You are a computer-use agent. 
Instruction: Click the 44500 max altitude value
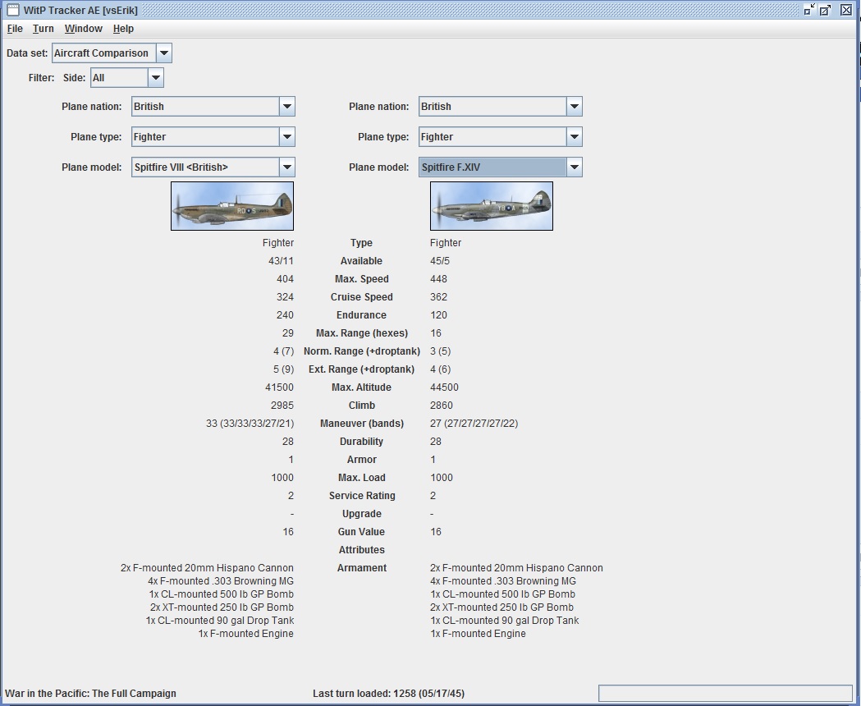(444, 387)
